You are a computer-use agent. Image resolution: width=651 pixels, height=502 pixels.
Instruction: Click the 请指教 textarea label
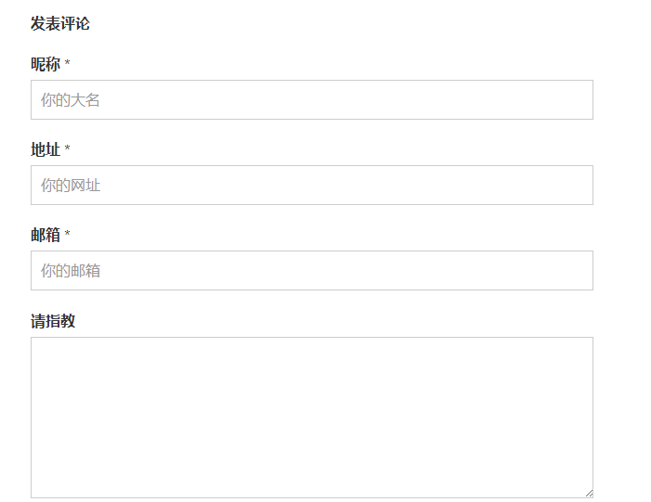pos(53,321)
